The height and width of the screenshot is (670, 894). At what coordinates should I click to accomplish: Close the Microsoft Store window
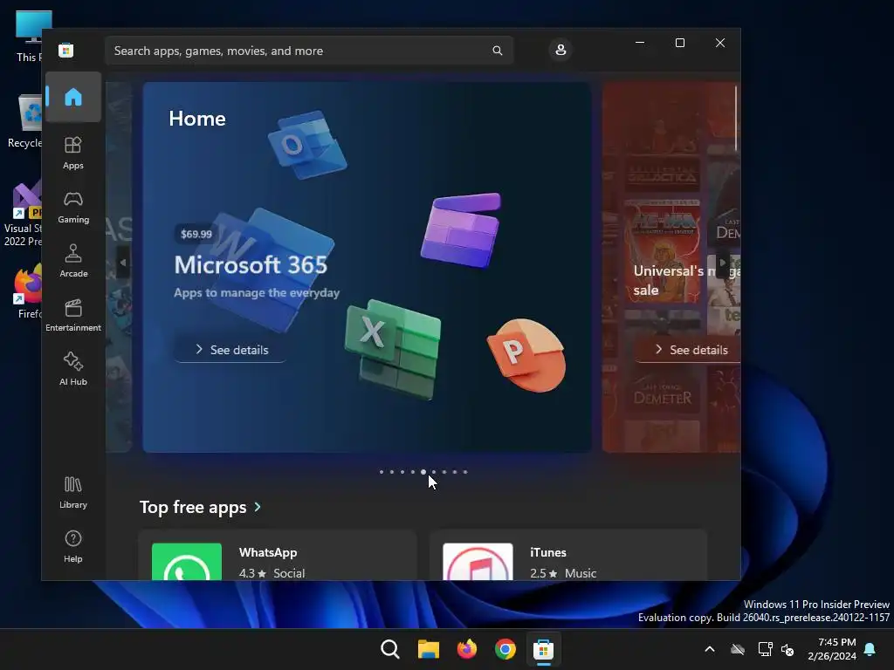pos(720,43)
